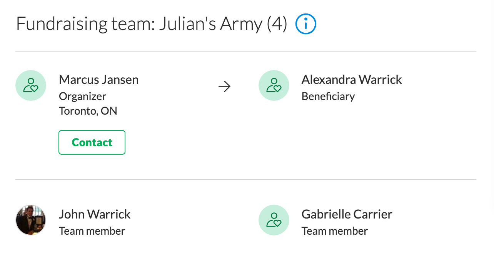The image size is (494, 267).
Task: Select the Marcus Jansen name
Action: (99, 80)
